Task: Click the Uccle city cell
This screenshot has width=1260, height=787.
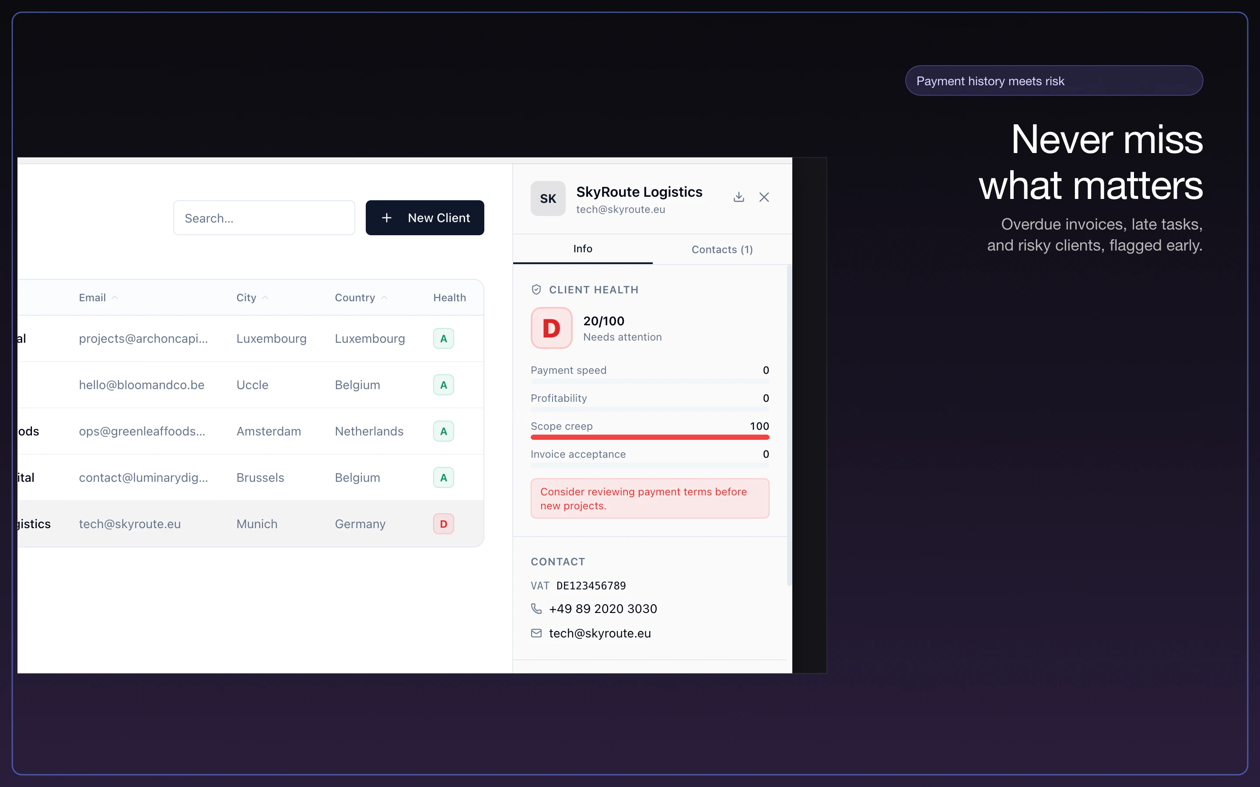Action: click(252, 385)
